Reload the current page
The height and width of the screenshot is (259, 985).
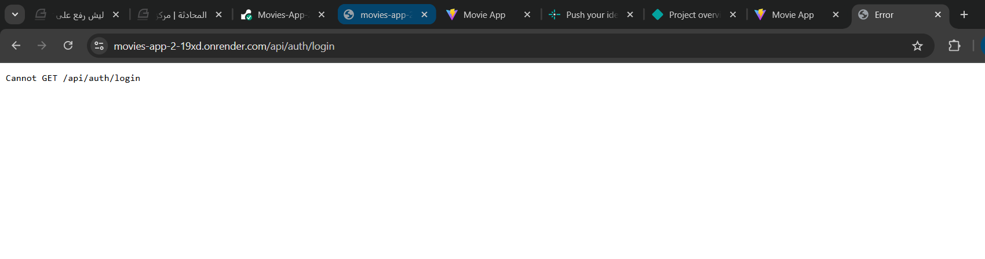[x=68, y=46]
